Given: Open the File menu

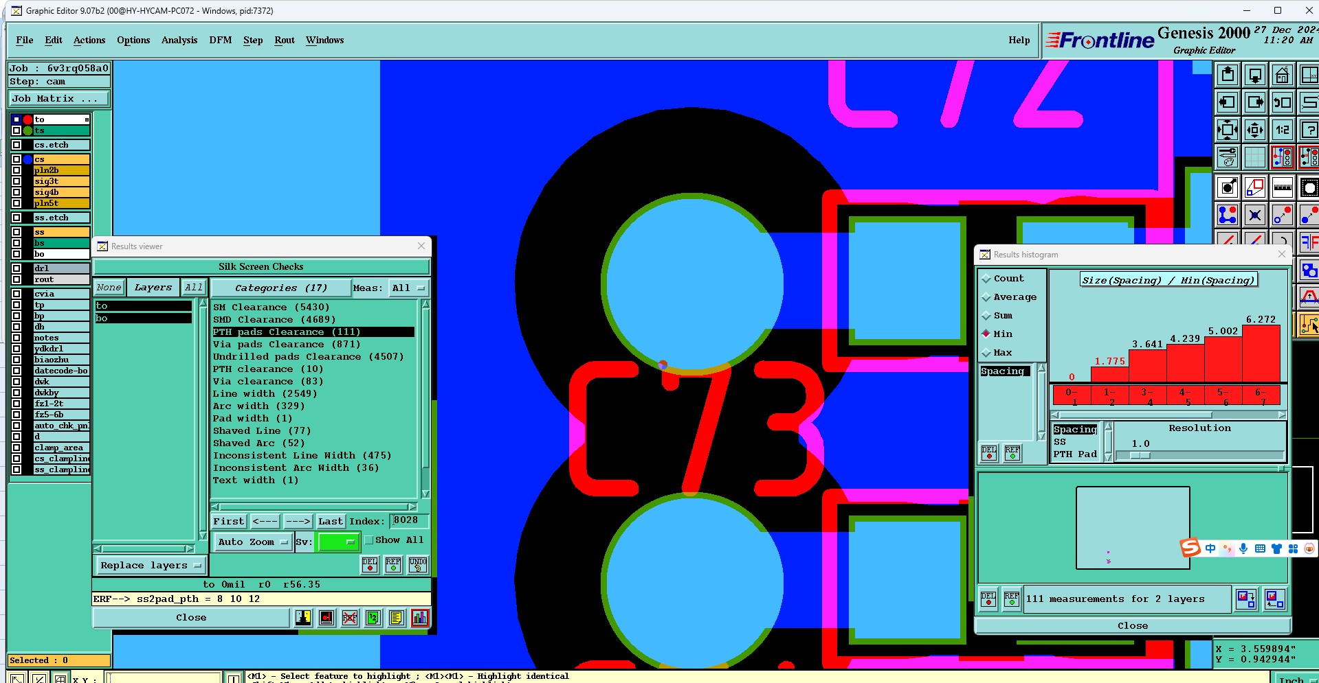Looking at the screenshot, I should coord(25,40).
